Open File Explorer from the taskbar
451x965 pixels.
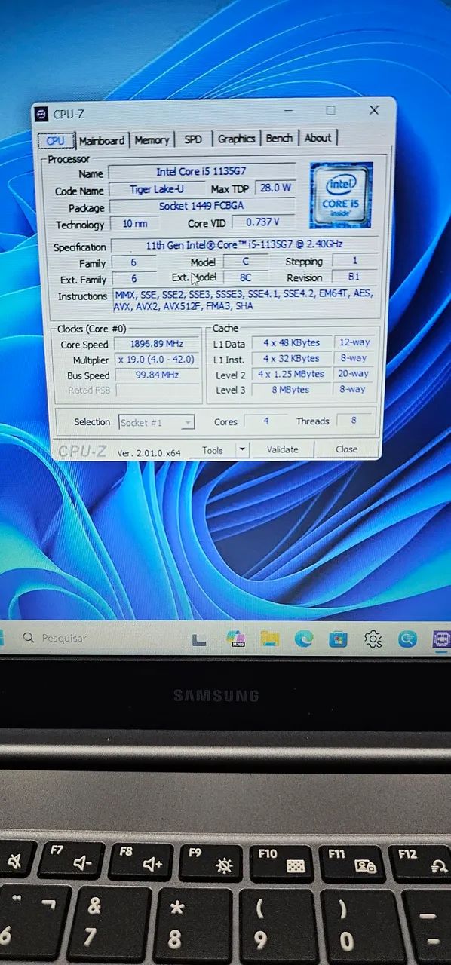tap(269, 639)
